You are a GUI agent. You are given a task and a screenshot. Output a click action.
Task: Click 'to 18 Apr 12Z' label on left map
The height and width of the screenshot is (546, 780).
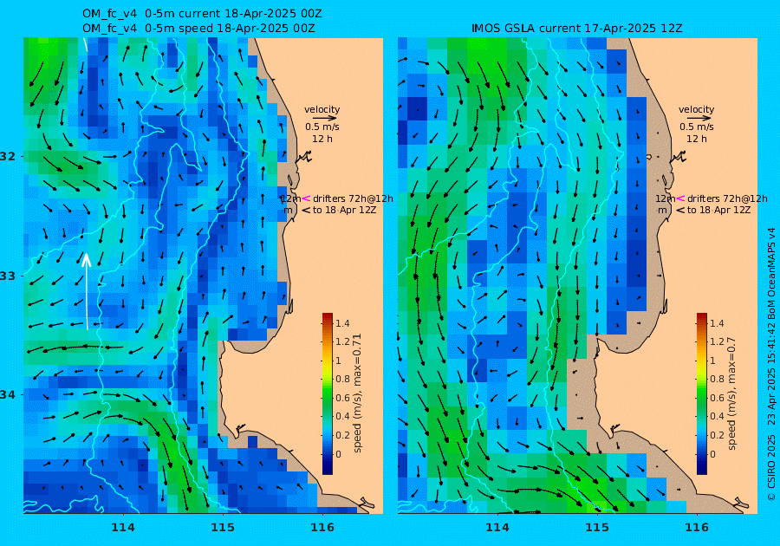point(344,211)
